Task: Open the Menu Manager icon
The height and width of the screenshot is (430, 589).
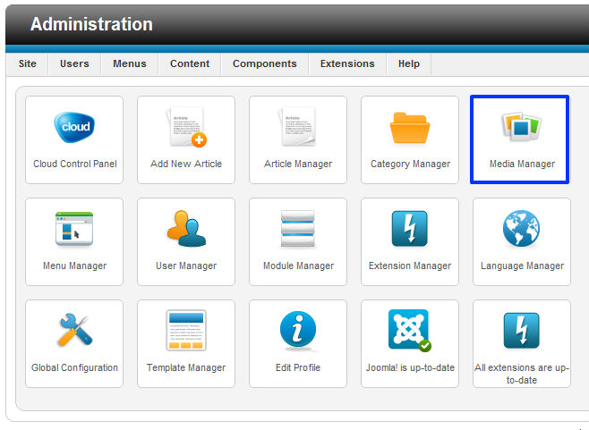Action: [x=74, y=229]
